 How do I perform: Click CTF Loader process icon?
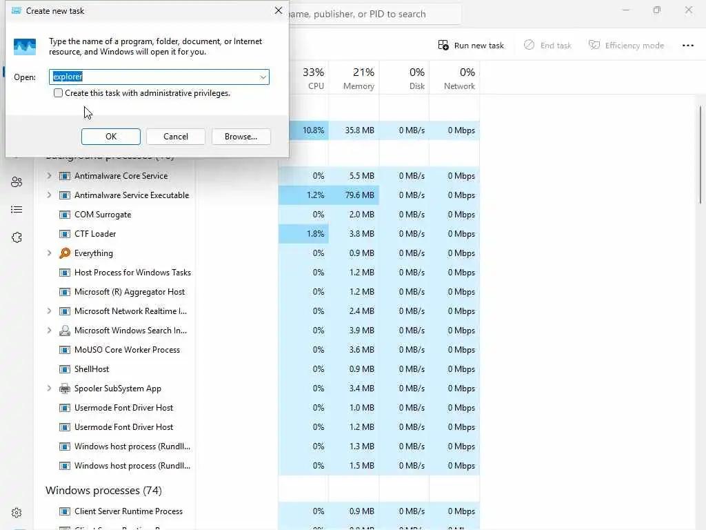(65, 234)
